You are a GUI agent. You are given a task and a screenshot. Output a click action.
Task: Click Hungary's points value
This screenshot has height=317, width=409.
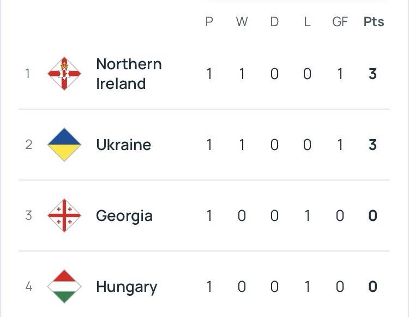(373, 287)
